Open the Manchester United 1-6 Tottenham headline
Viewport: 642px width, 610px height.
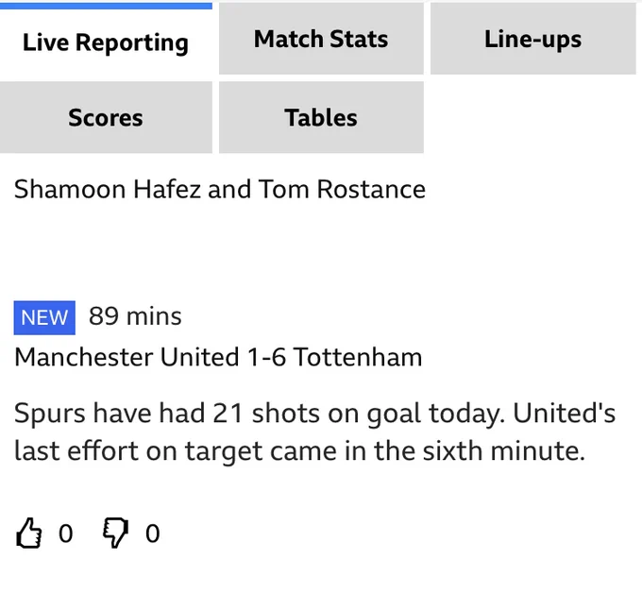click(x=218, y=357)
